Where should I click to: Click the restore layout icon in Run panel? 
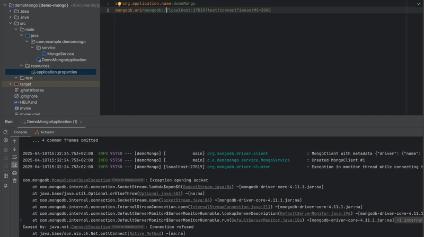[6, 176]
